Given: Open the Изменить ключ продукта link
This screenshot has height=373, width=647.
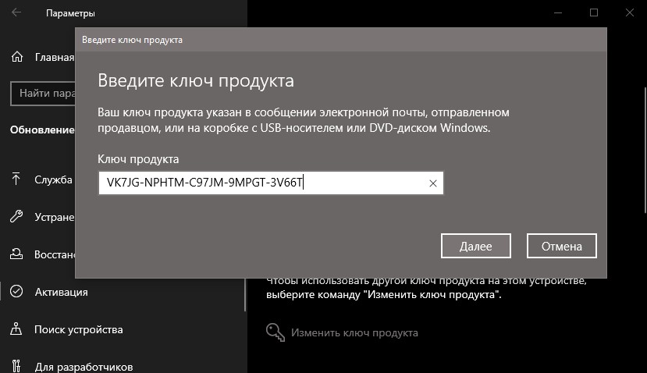Looking at the screenshot, I should coord(354,332).
